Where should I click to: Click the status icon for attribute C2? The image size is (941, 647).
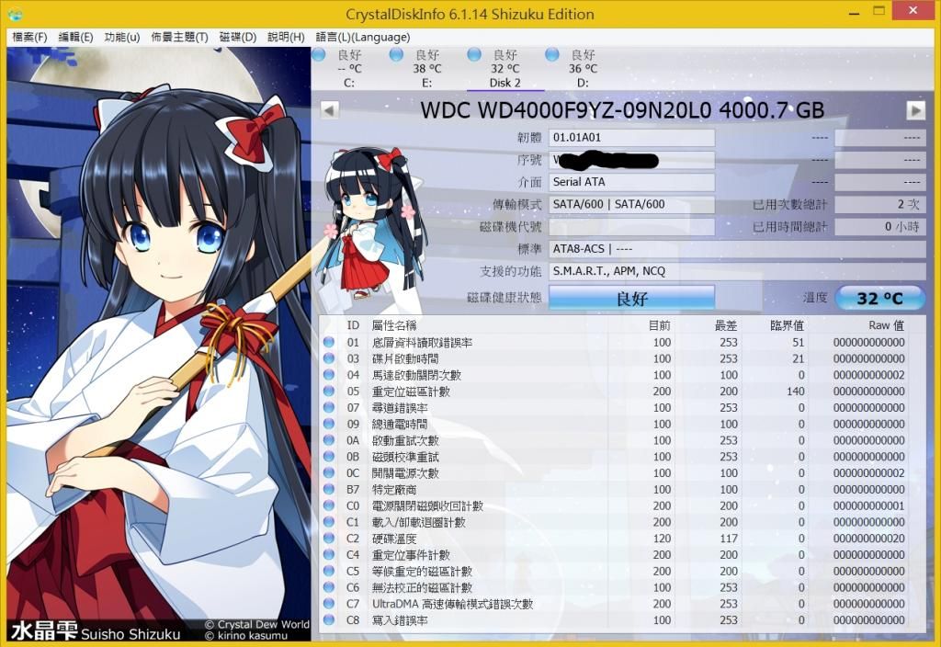tap(329, 539)
